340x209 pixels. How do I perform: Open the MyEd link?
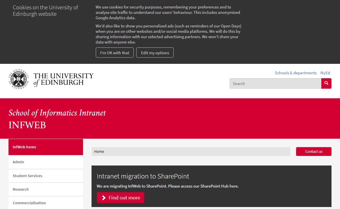click(325, 73)
